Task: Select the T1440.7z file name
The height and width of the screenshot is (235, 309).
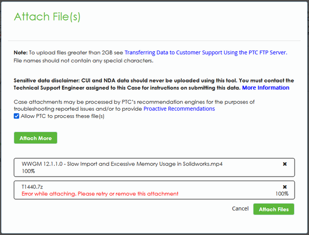Action: (32, 186)
